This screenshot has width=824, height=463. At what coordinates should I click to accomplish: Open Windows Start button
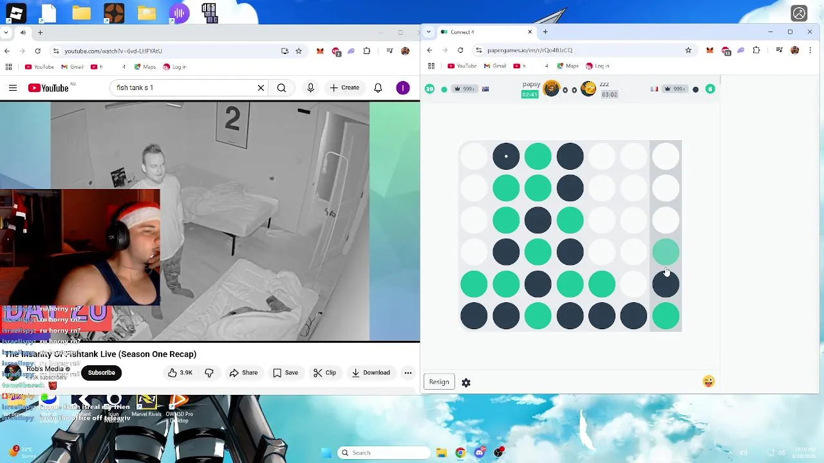pos(325,453)
